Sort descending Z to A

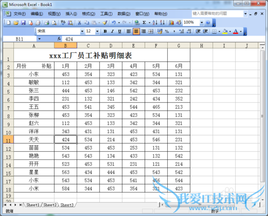(162, 22)
